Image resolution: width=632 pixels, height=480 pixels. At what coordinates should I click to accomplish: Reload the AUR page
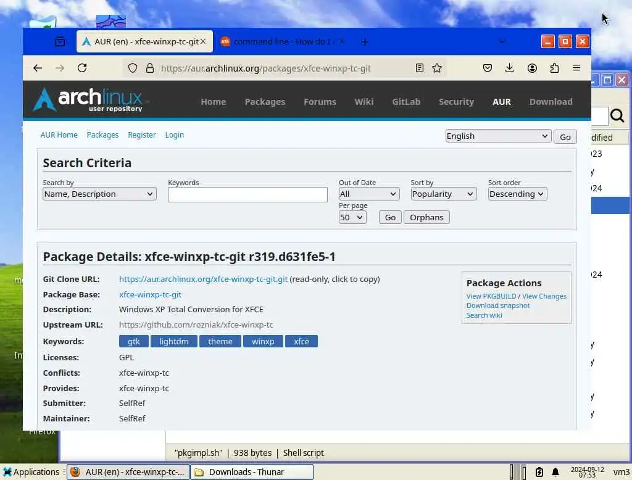point(82,68)
